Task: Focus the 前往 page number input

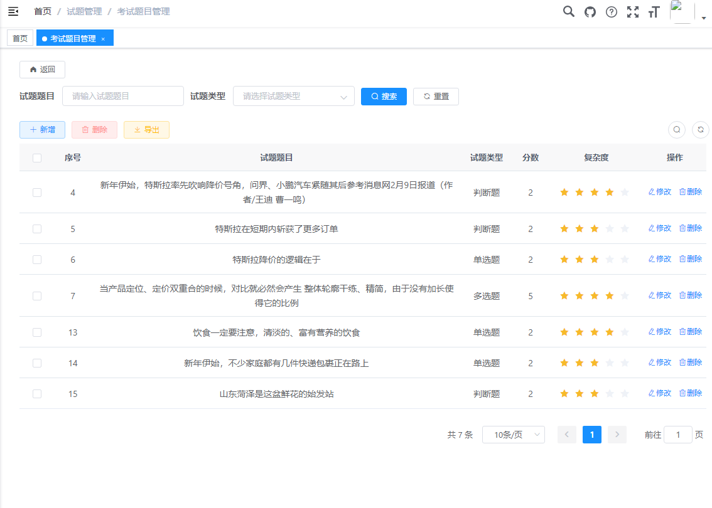Action: pyautogui.click(x=678, y=435)
